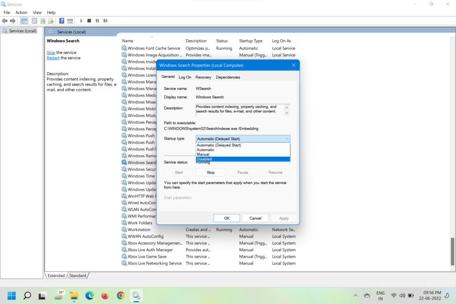Open Help via the blue question mark icon
Viewport: 456px width, 304px height.
(62, 21)
